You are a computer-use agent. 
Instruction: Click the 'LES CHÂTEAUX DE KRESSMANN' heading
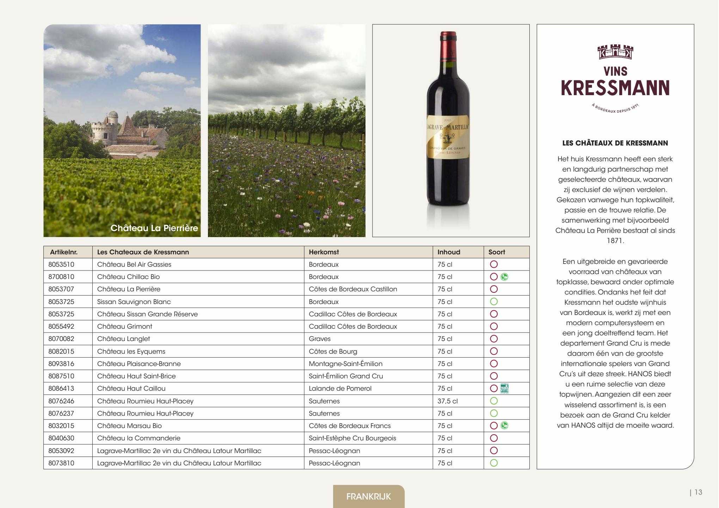tap(615, 143)
